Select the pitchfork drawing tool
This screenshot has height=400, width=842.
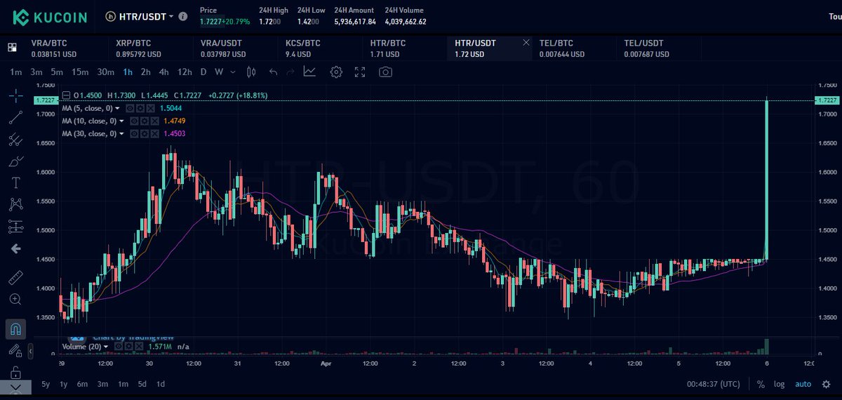pyautogui.click(x=15, y=140)
